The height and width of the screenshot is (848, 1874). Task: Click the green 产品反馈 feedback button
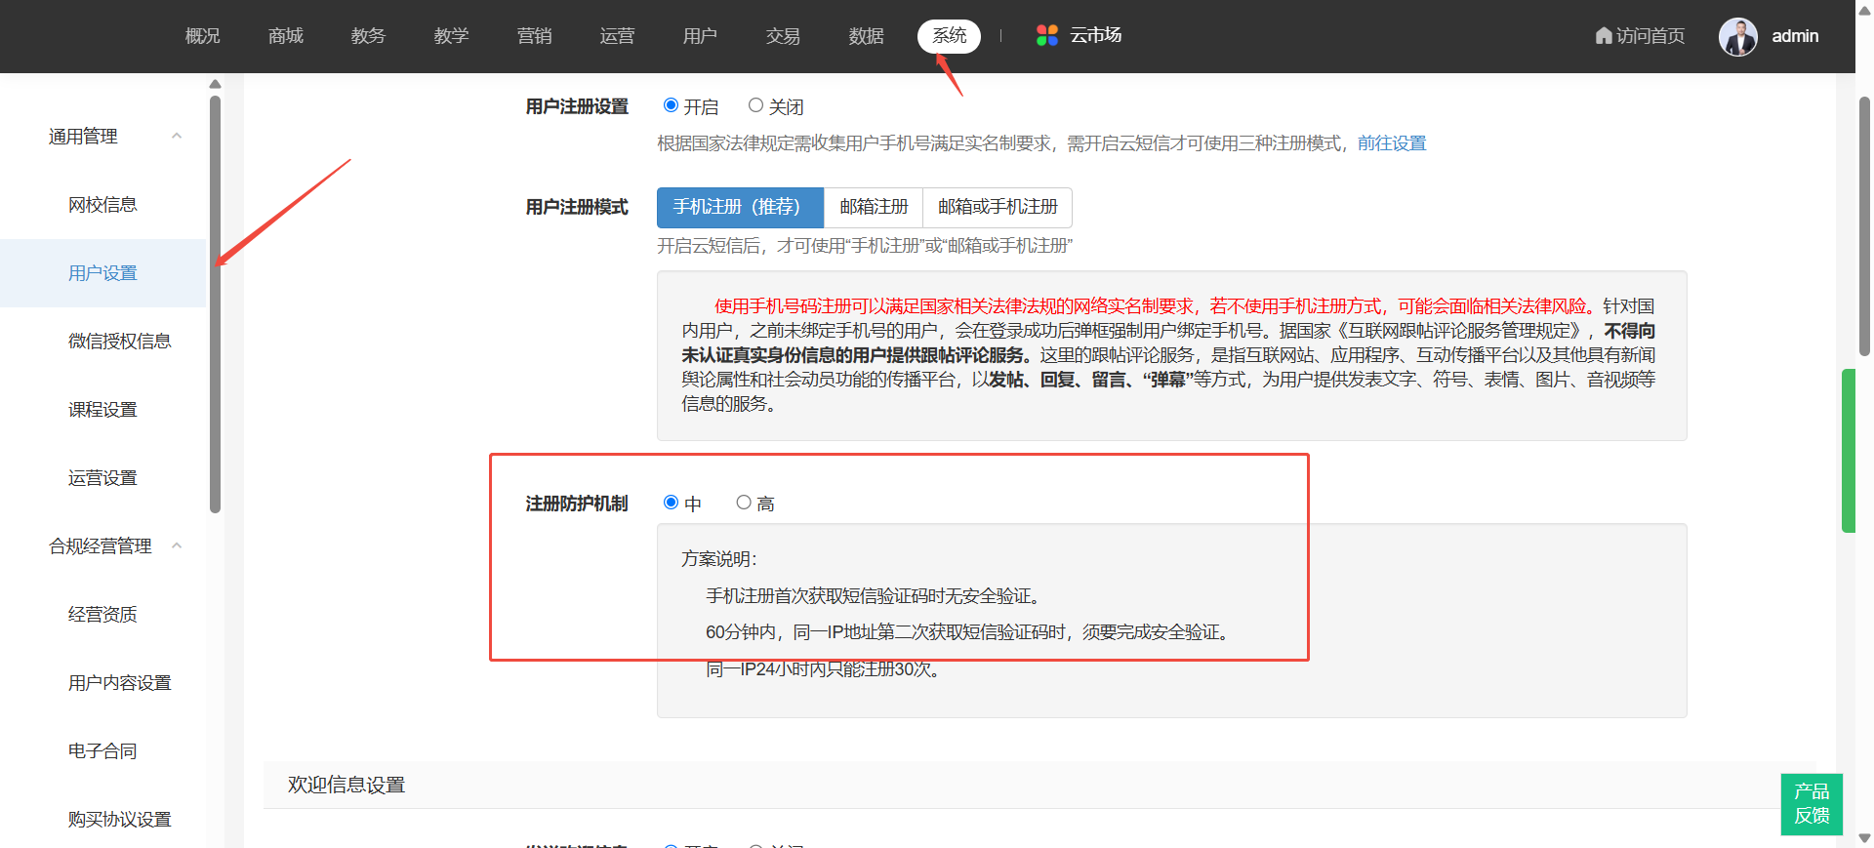click(x=1811, y=803)
